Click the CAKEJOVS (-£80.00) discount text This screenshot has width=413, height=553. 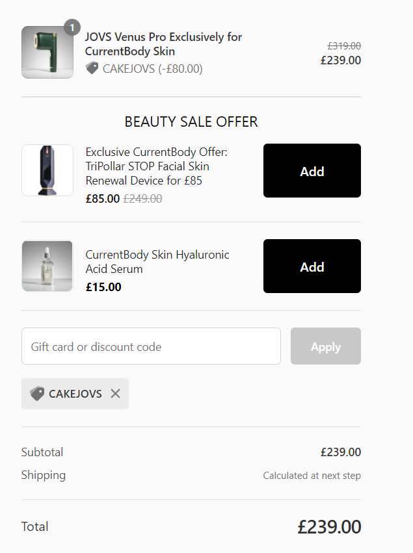[x=152, y=68]
